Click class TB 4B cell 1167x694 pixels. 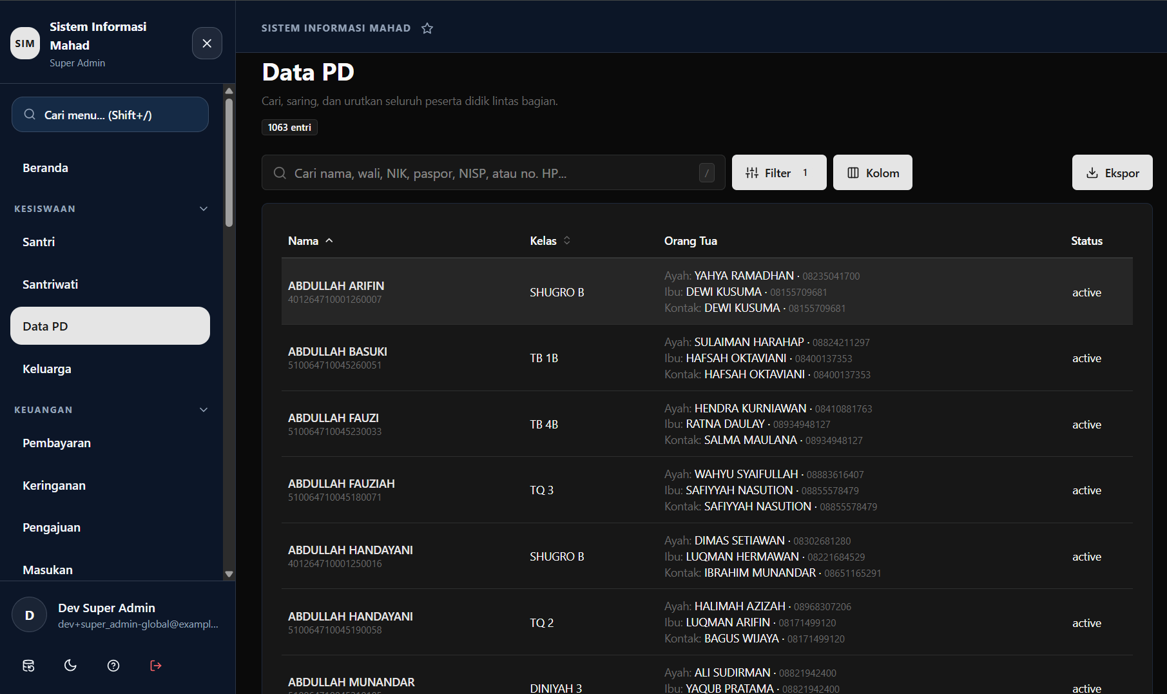click(x=544, y=425)
